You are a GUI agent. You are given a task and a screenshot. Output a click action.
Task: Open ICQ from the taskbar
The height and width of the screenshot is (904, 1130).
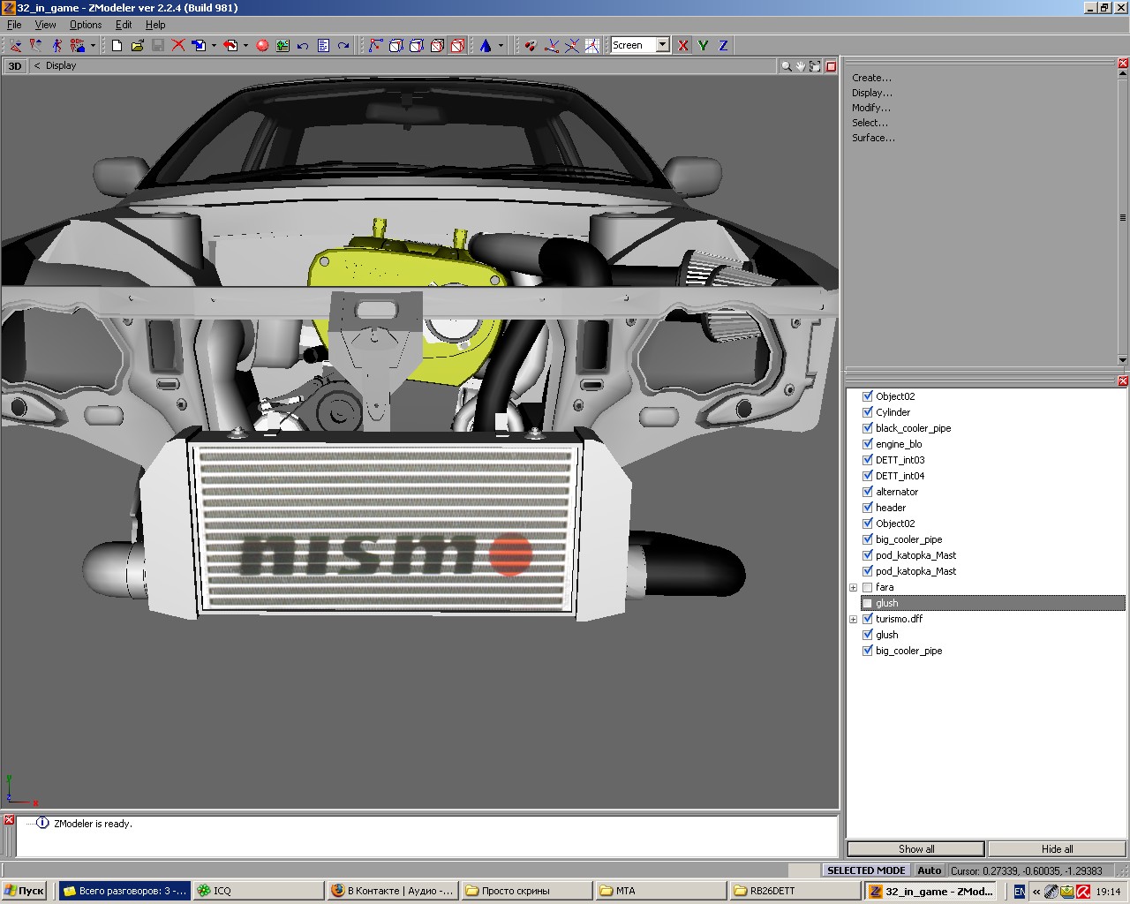pos(256,891)
